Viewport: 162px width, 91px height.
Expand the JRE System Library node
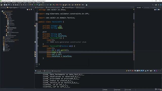tap(3, 40)
